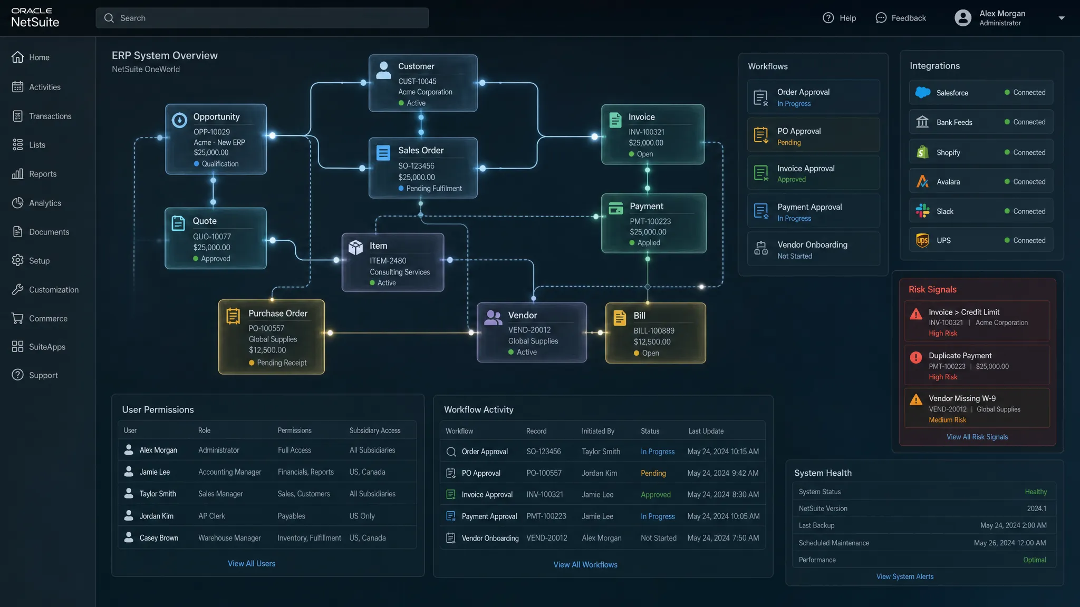Open the Sales Order SO-123456 node
Image resolution: width=1080 pixels, height=607 pixels.
point(423,168)
